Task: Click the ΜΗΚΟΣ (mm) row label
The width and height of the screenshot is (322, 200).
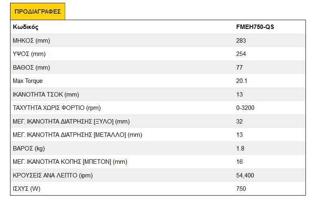Action: [x=31, y=41]
